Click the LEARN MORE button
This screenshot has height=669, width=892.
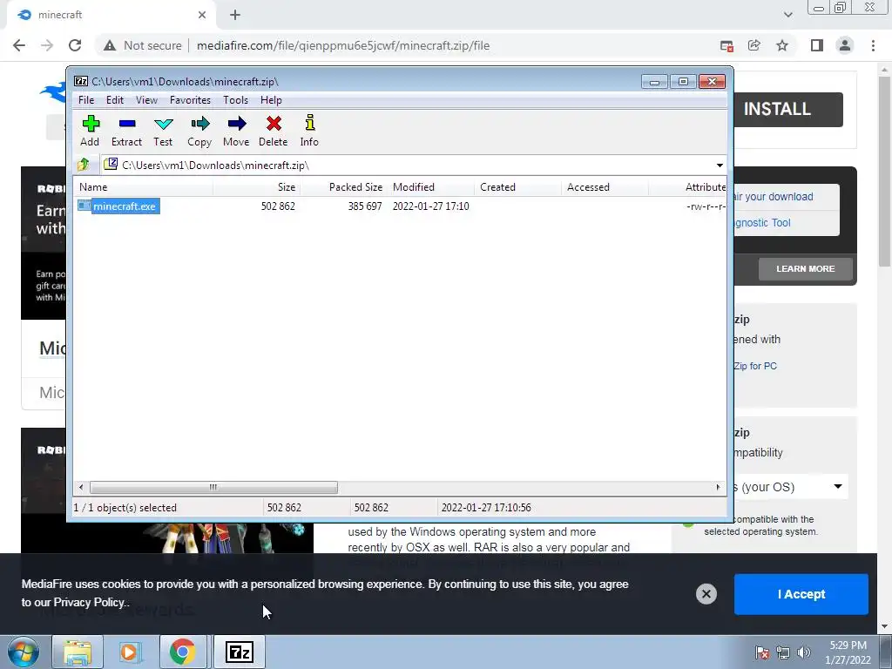[805, 268]
